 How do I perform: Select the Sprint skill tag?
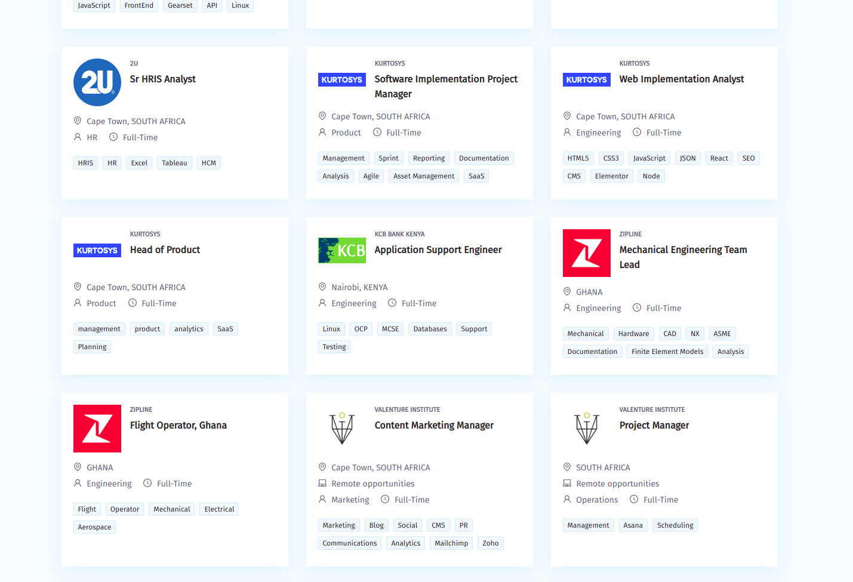click(x=389, y=158)
